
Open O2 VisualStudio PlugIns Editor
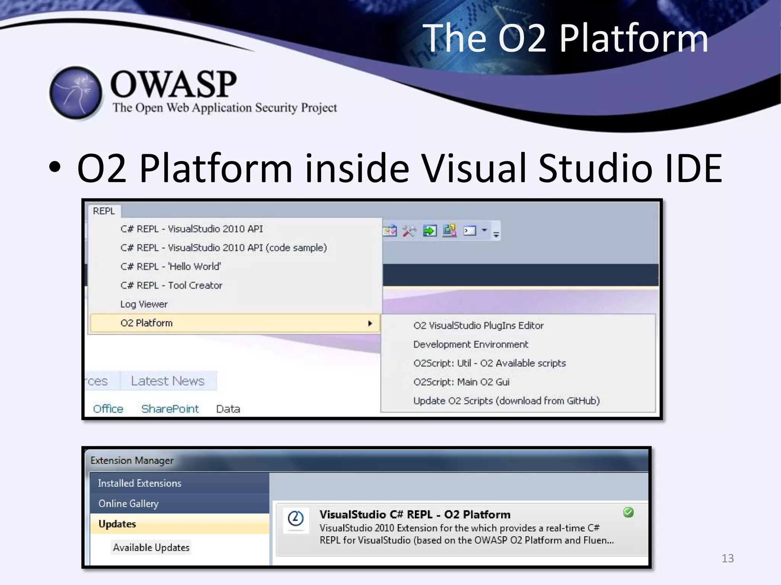[x=478, y=326]
